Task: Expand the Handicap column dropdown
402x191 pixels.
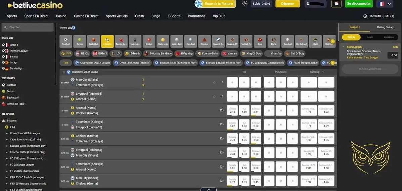Action: 323,72
